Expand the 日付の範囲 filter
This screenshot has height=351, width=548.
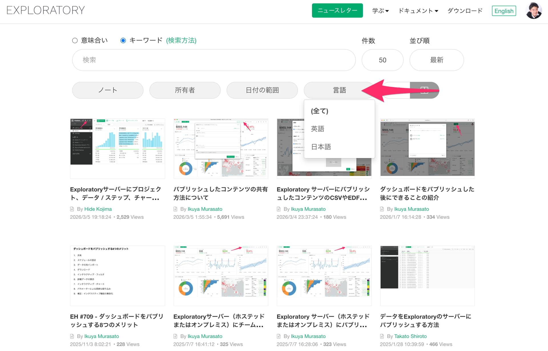(x=262, y=90)
